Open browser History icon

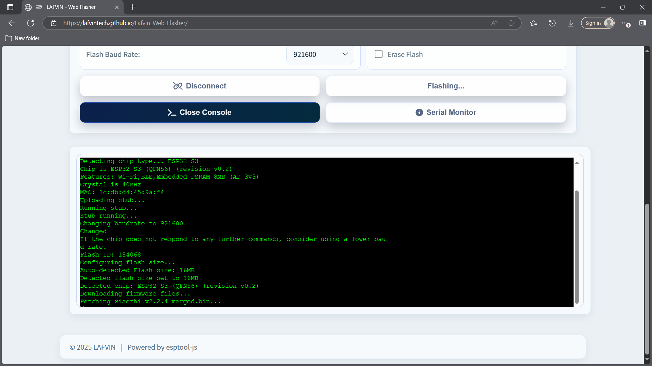coord(552,23)
